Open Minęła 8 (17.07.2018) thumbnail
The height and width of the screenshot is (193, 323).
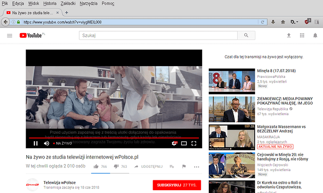tap(232, 82)
